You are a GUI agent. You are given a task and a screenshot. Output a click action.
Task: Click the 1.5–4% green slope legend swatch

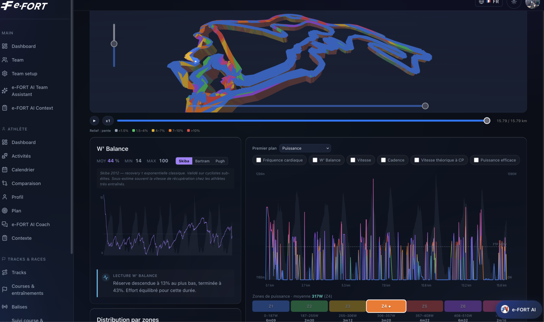[133, 131]
